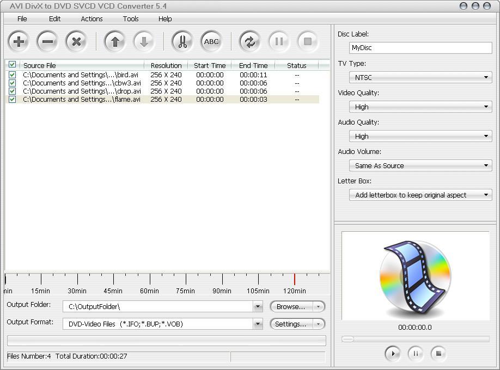Click the conversion progress bar

tap(167, 341)
